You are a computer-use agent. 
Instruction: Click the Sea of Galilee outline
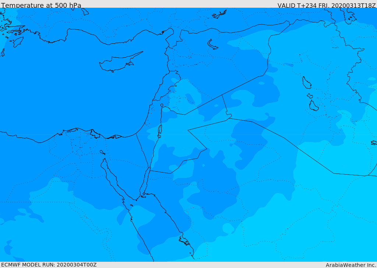point(162,106)
